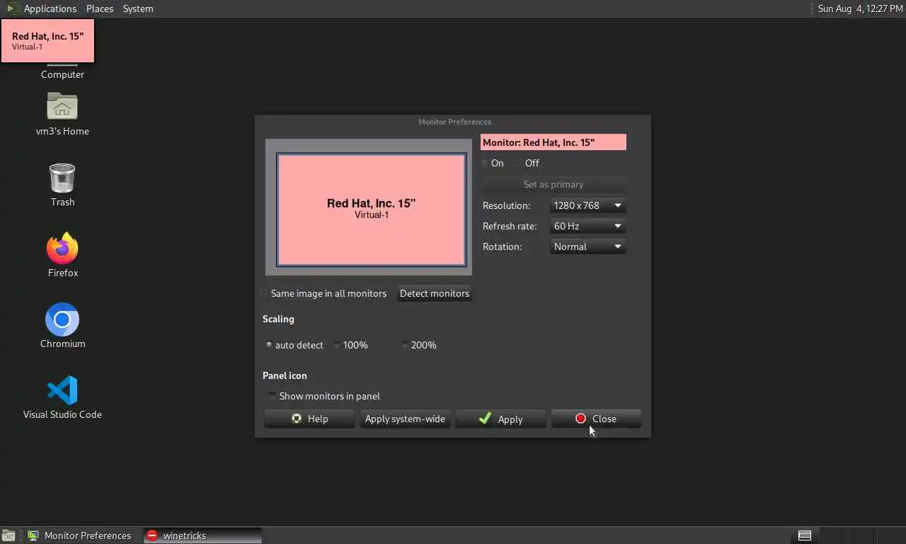Viewport: 906px width, 544px height.
Task: Click Set as primary button
Action: click(554, 184)
